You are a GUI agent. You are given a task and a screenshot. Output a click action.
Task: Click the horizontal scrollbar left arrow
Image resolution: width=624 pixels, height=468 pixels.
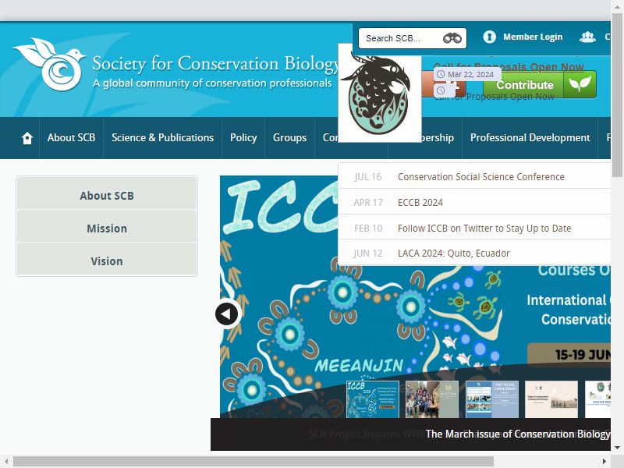click(x=6, y=462)
